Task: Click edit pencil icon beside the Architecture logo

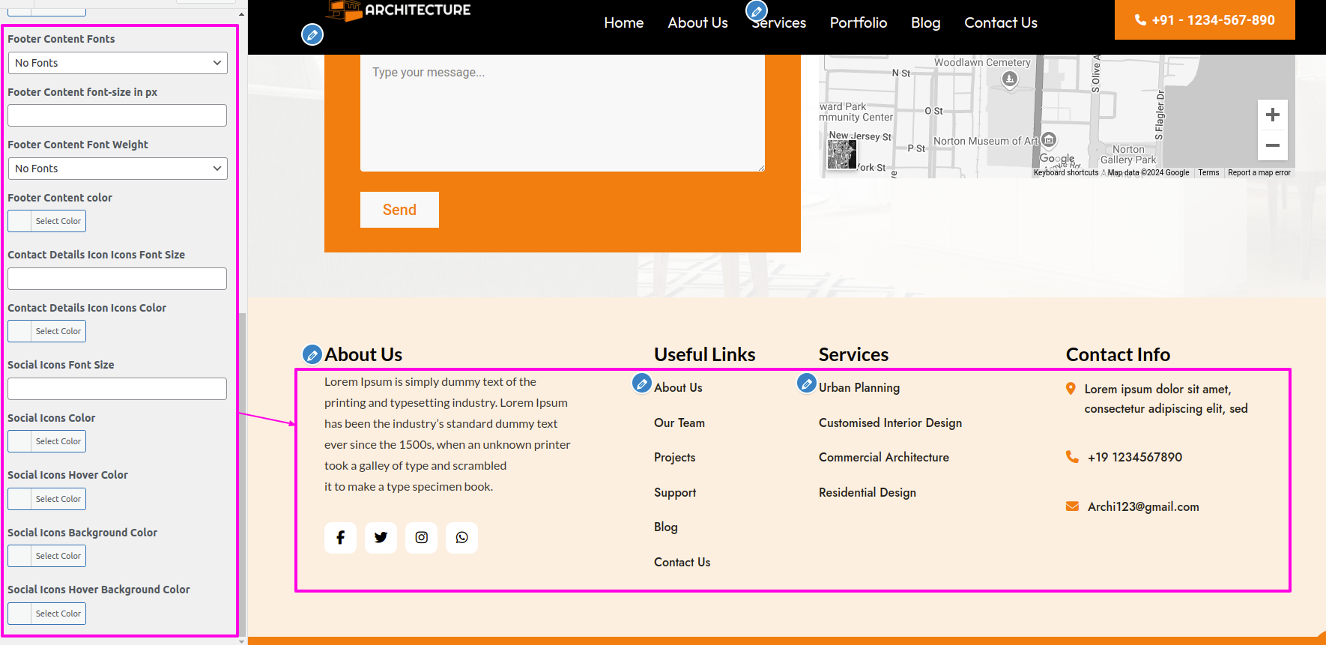Action: [x=312, y=34]
